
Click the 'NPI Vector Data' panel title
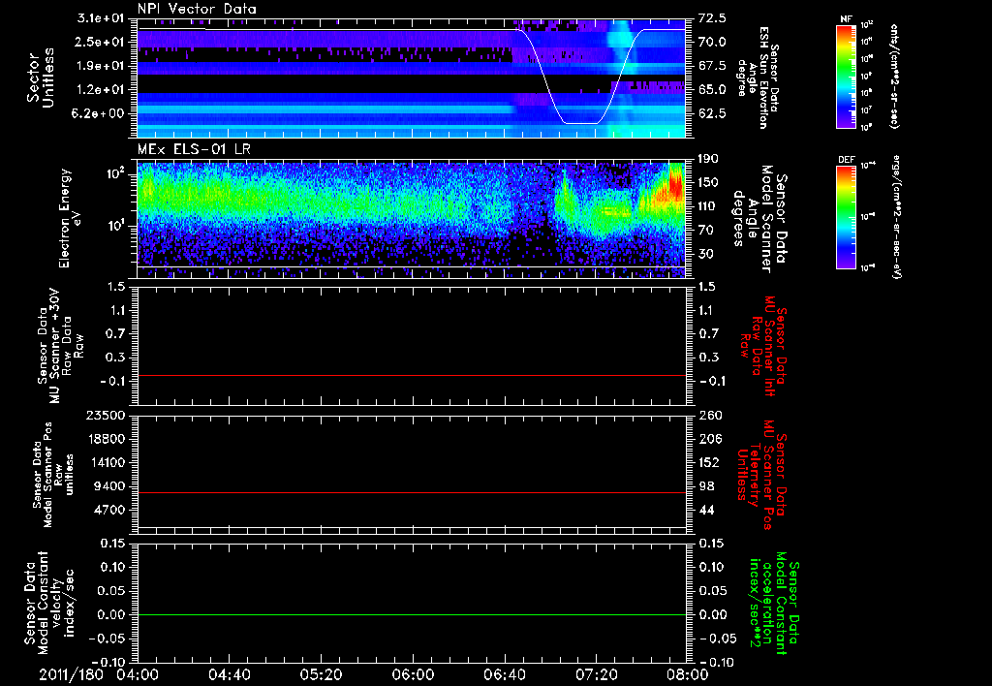pyautogui.click(x=197, y=9)
